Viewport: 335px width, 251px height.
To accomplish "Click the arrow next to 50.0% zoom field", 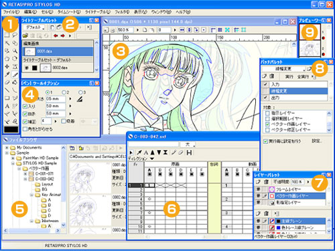I will (137, 29).
